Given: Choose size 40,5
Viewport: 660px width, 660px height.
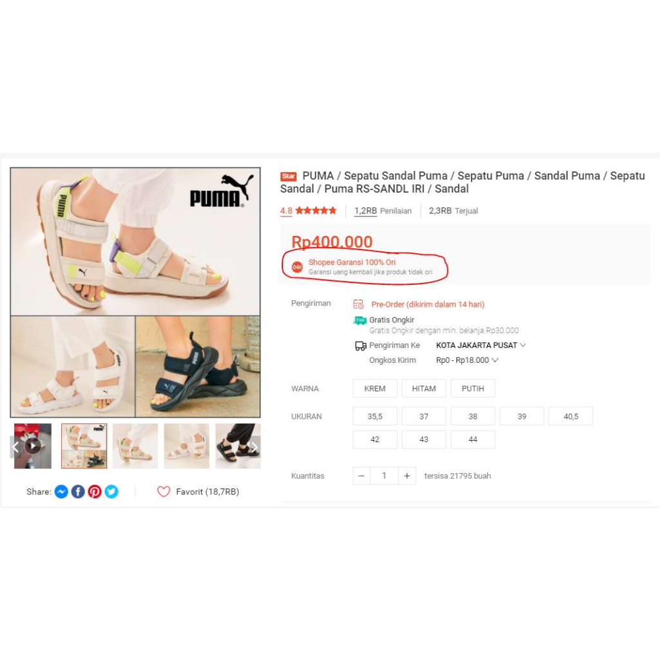Looking at the screenshot, I should [x=571, y=416].
